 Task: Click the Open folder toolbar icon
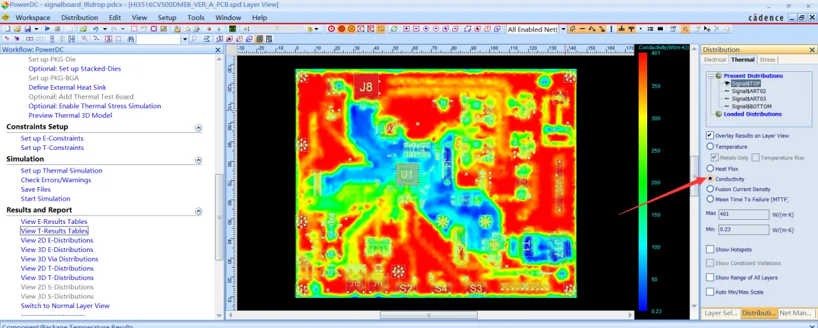[x=16, y=29]
